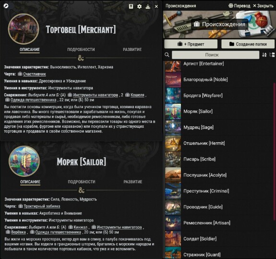Screen dimensions: 276x259
Task: Toggle the sort order icon beside the search
Action: click(264, 55)
